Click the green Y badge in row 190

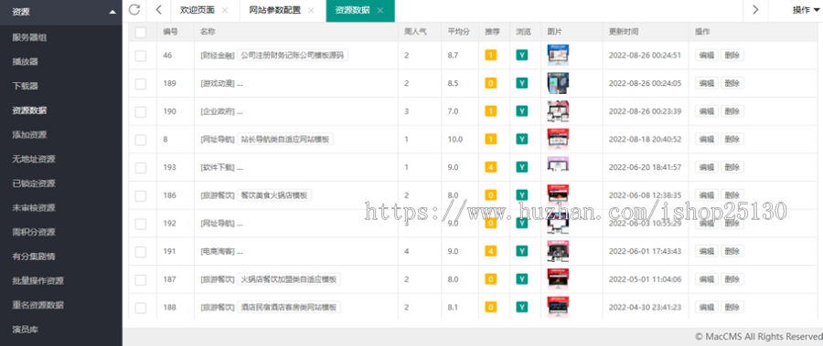click(x=522, y=111)
